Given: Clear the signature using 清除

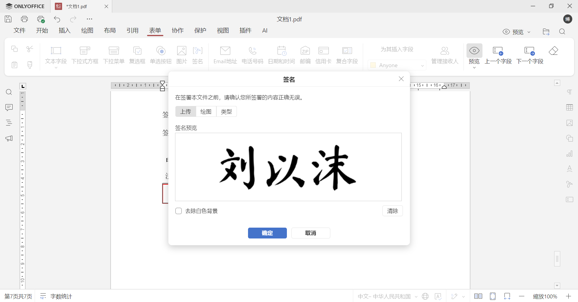Looking at the screenshot, I should (392, 211).
